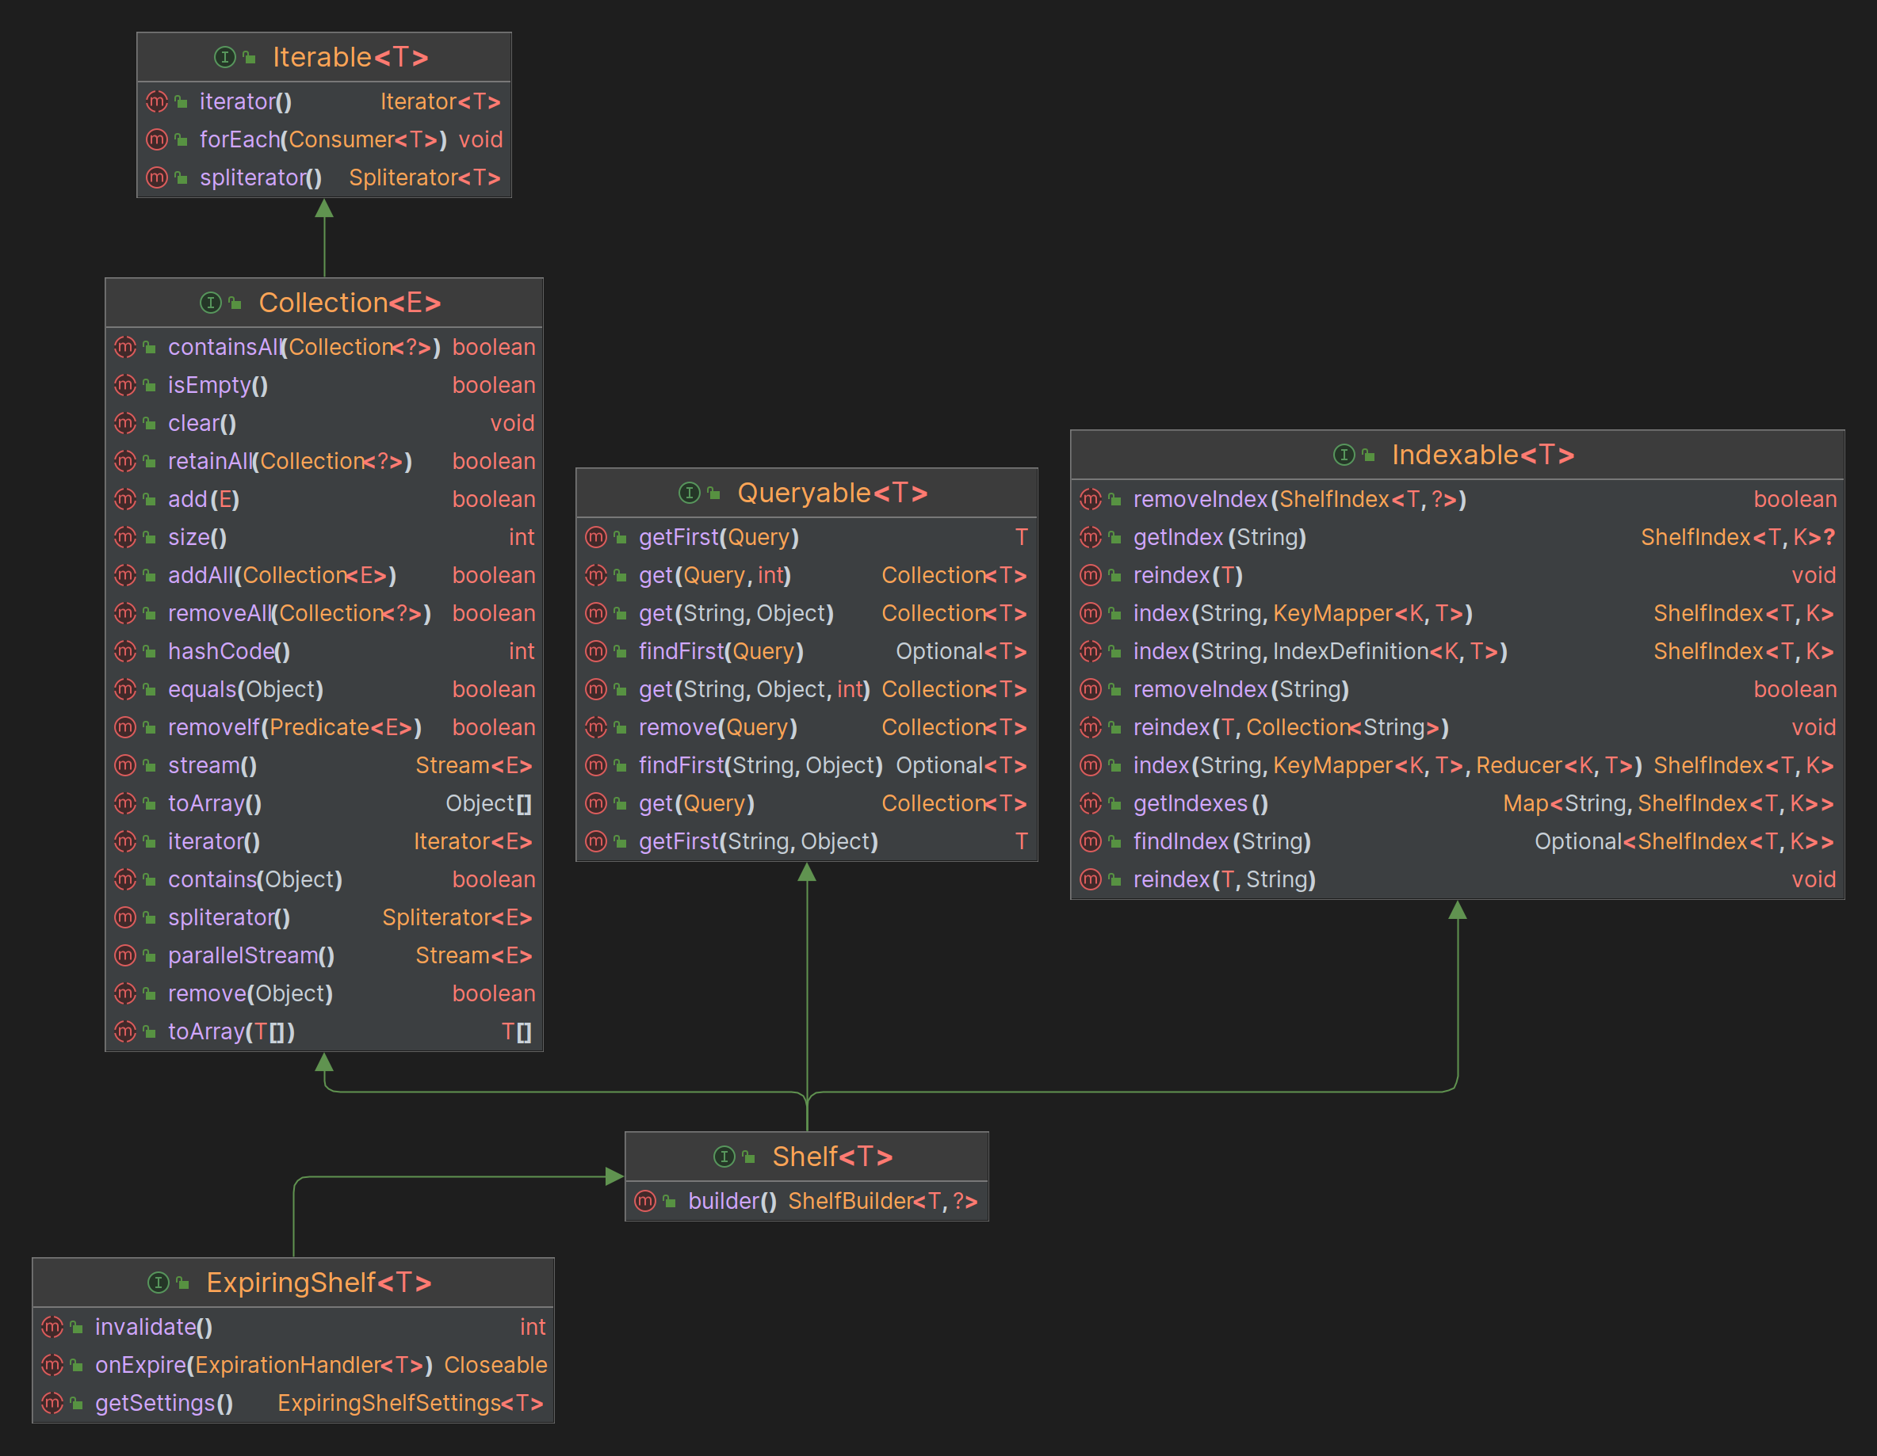Click the remove(Object) method in Collection
This screenshot has height=1456, width=1877.
(x=324, y=994)
